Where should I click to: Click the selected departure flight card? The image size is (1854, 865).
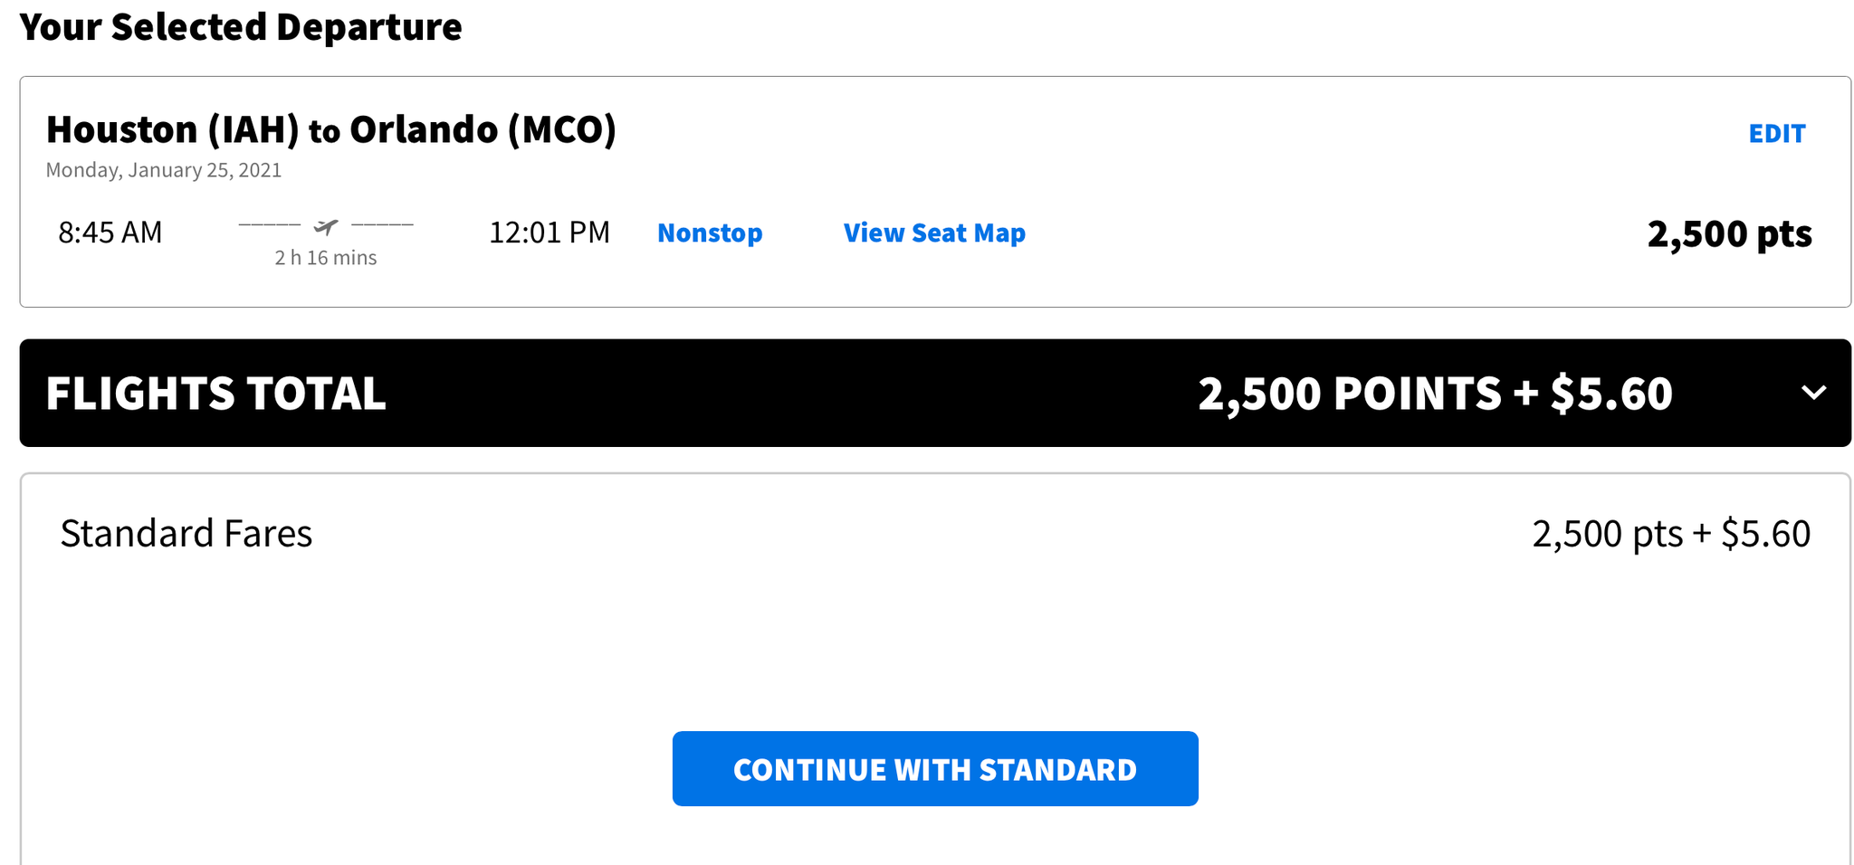point(927,192)
